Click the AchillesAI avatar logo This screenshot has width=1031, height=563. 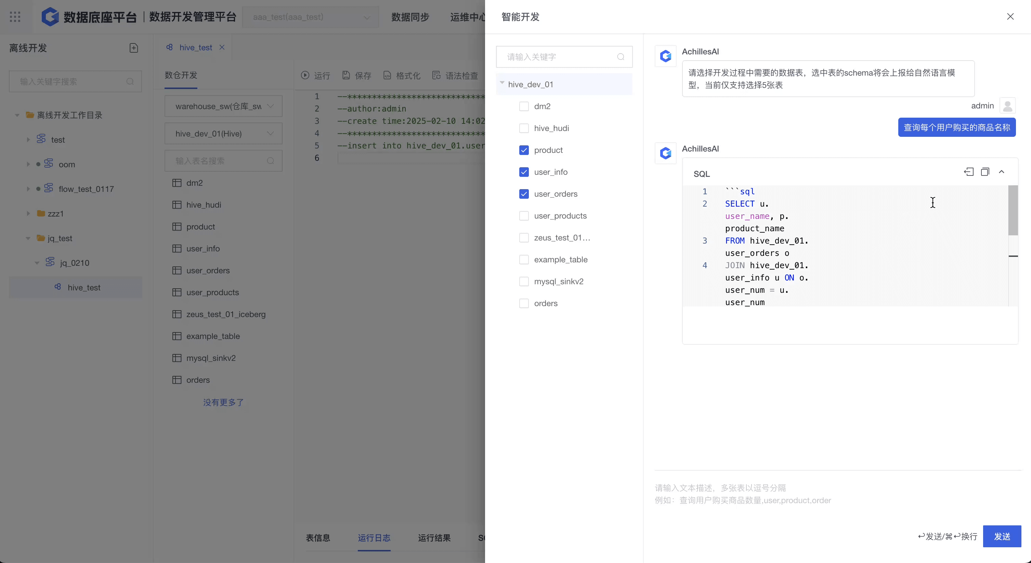pos(665,56)
